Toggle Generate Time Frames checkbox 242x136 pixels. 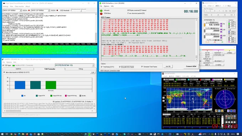click(142, 67)
